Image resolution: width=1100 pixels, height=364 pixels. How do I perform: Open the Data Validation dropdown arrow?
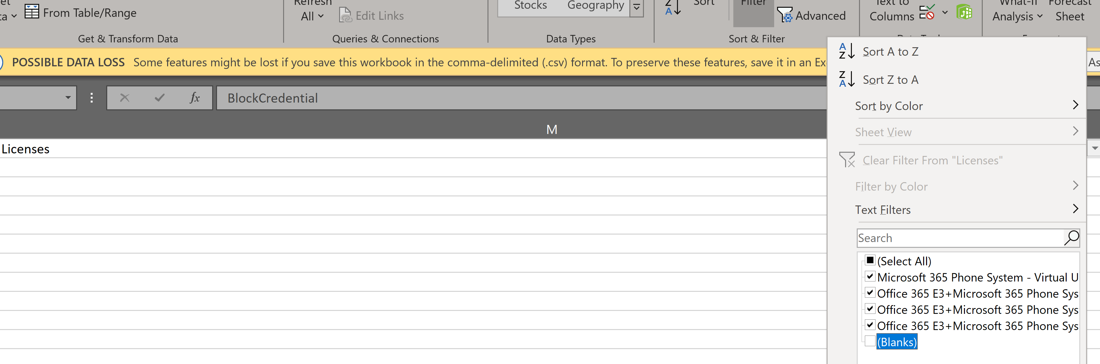tap(945, 12)
